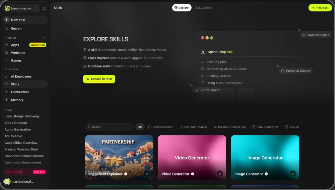Click the robot icon on Personal Clipper tag
The image size is (335, 190).
[x=283, y=71]
